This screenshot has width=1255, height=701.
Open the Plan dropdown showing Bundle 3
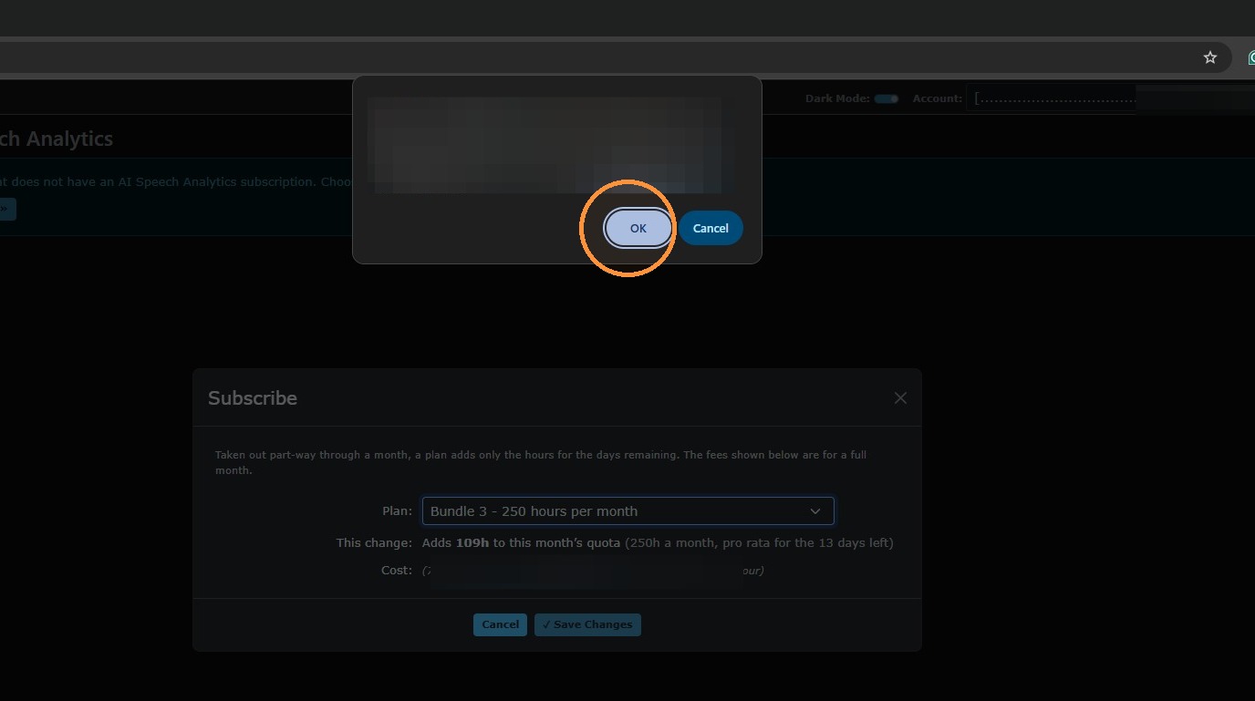point(627,510)
